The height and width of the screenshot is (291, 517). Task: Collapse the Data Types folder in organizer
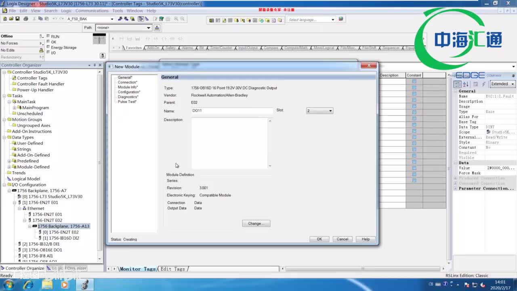tap(4, 137)
